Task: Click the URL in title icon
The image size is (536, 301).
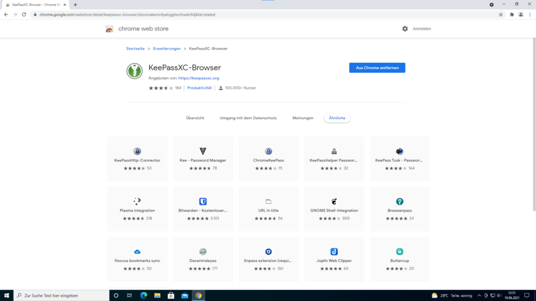Action: tap(269, 201)
